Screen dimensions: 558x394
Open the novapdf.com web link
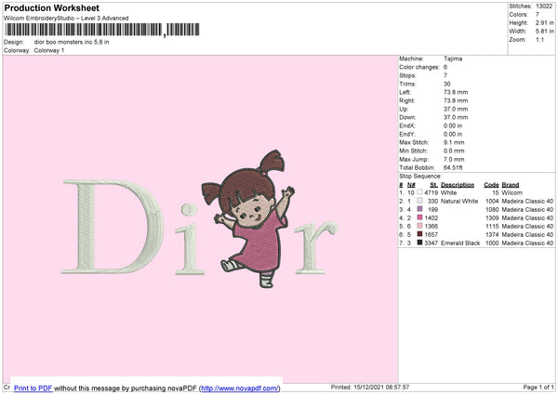(x=240, y=387)
